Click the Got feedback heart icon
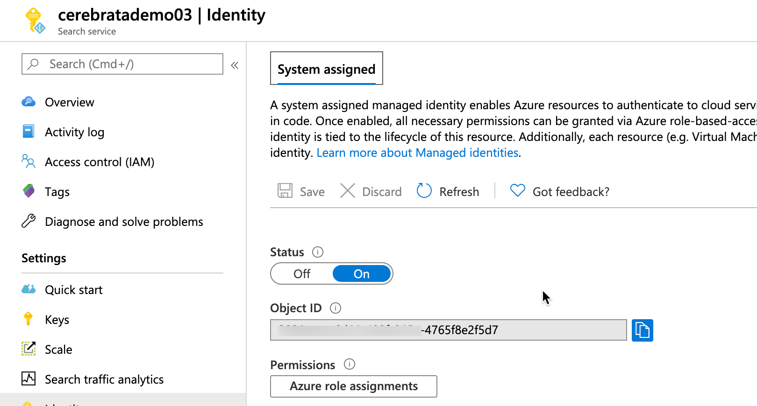Viewport: 757px width, 406px height. [517, 190]
